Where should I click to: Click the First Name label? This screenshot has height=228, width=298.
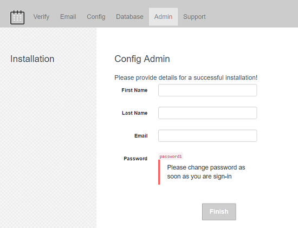pos(134,90)
